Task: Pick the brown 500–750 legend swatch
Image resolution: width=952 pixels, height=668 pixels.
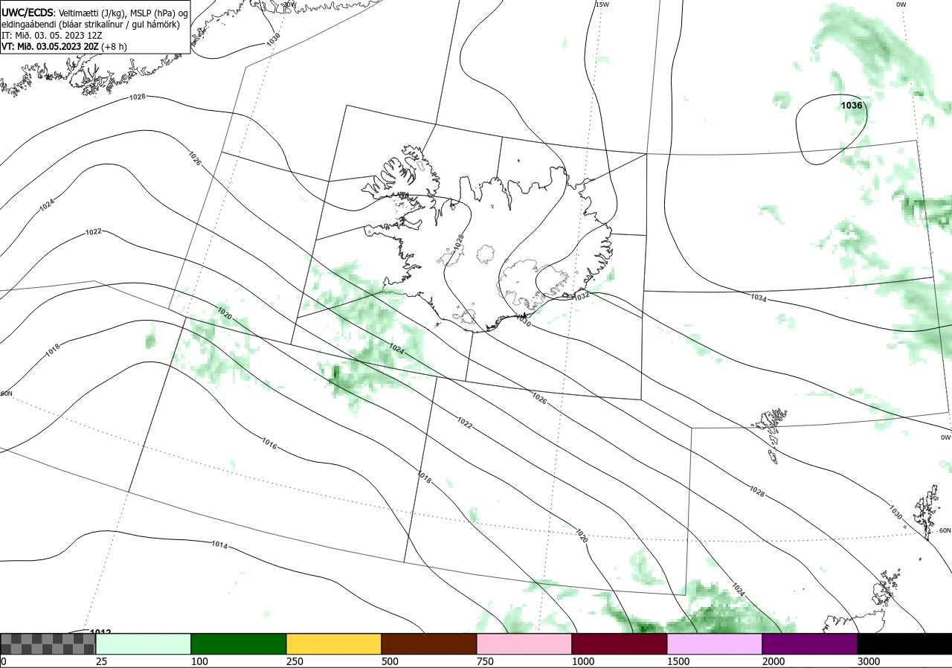Action: coord(429,643)
